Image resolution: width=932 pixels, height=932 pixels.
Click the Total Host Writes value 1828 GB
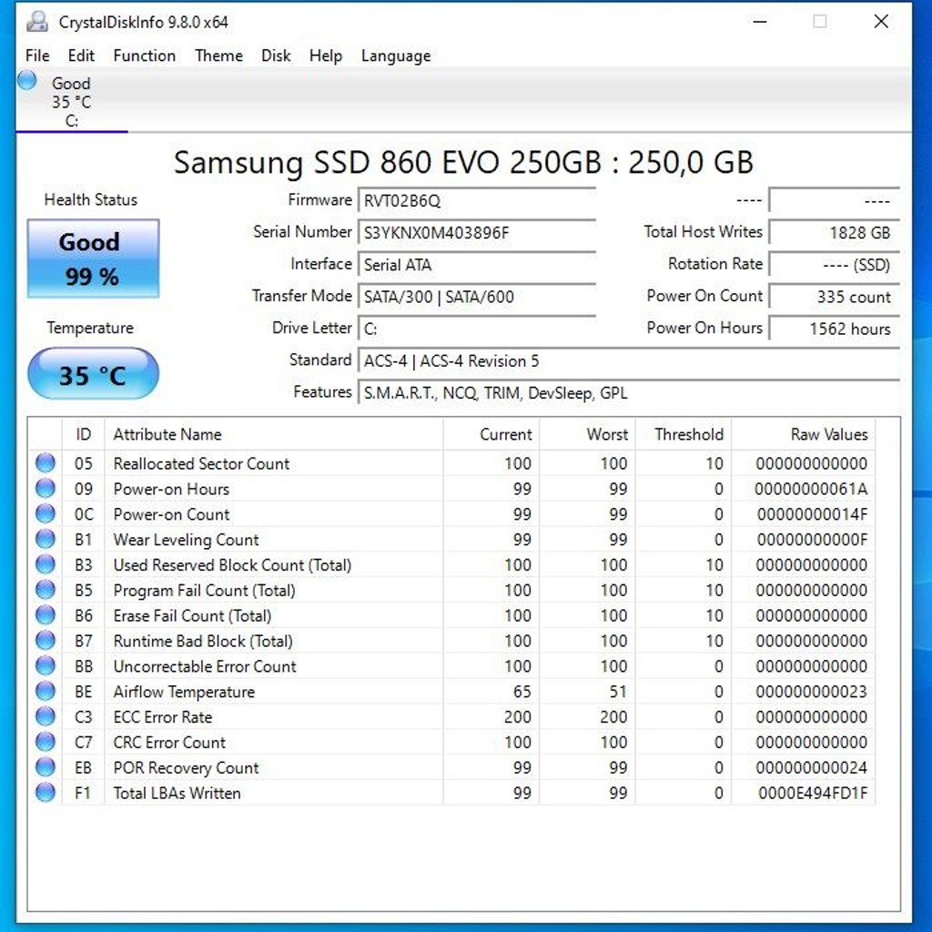[834, 232]
